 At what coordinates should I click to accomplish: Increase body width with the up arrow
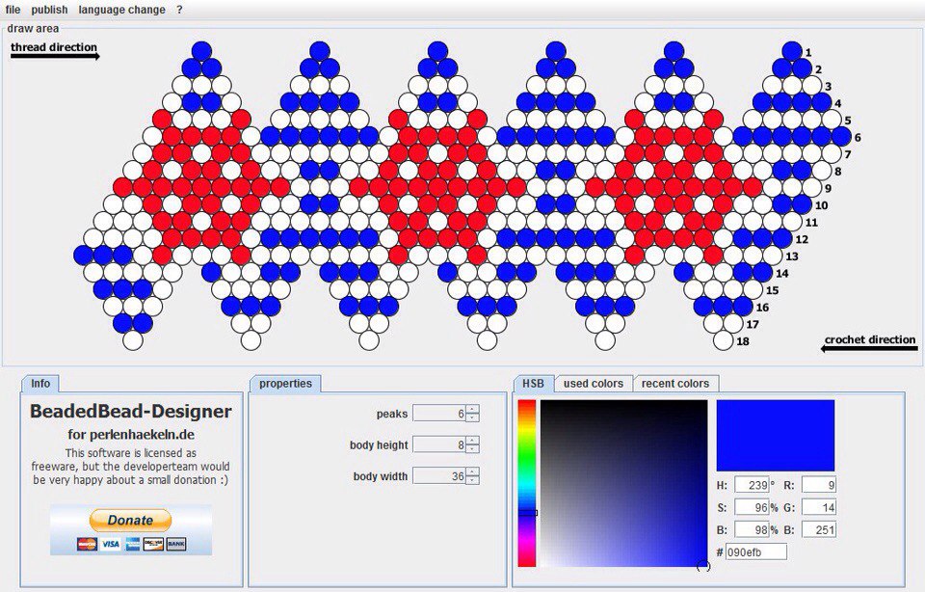pos(472,471)
